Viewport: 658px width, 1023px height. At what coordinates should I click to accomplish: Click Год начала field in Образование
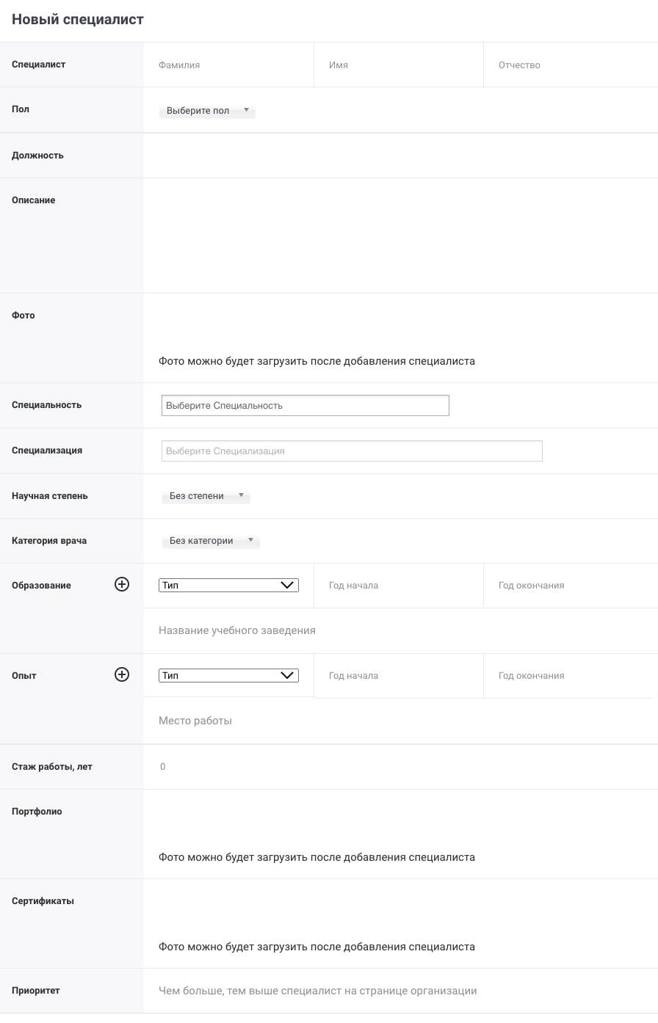coord(398,586)
